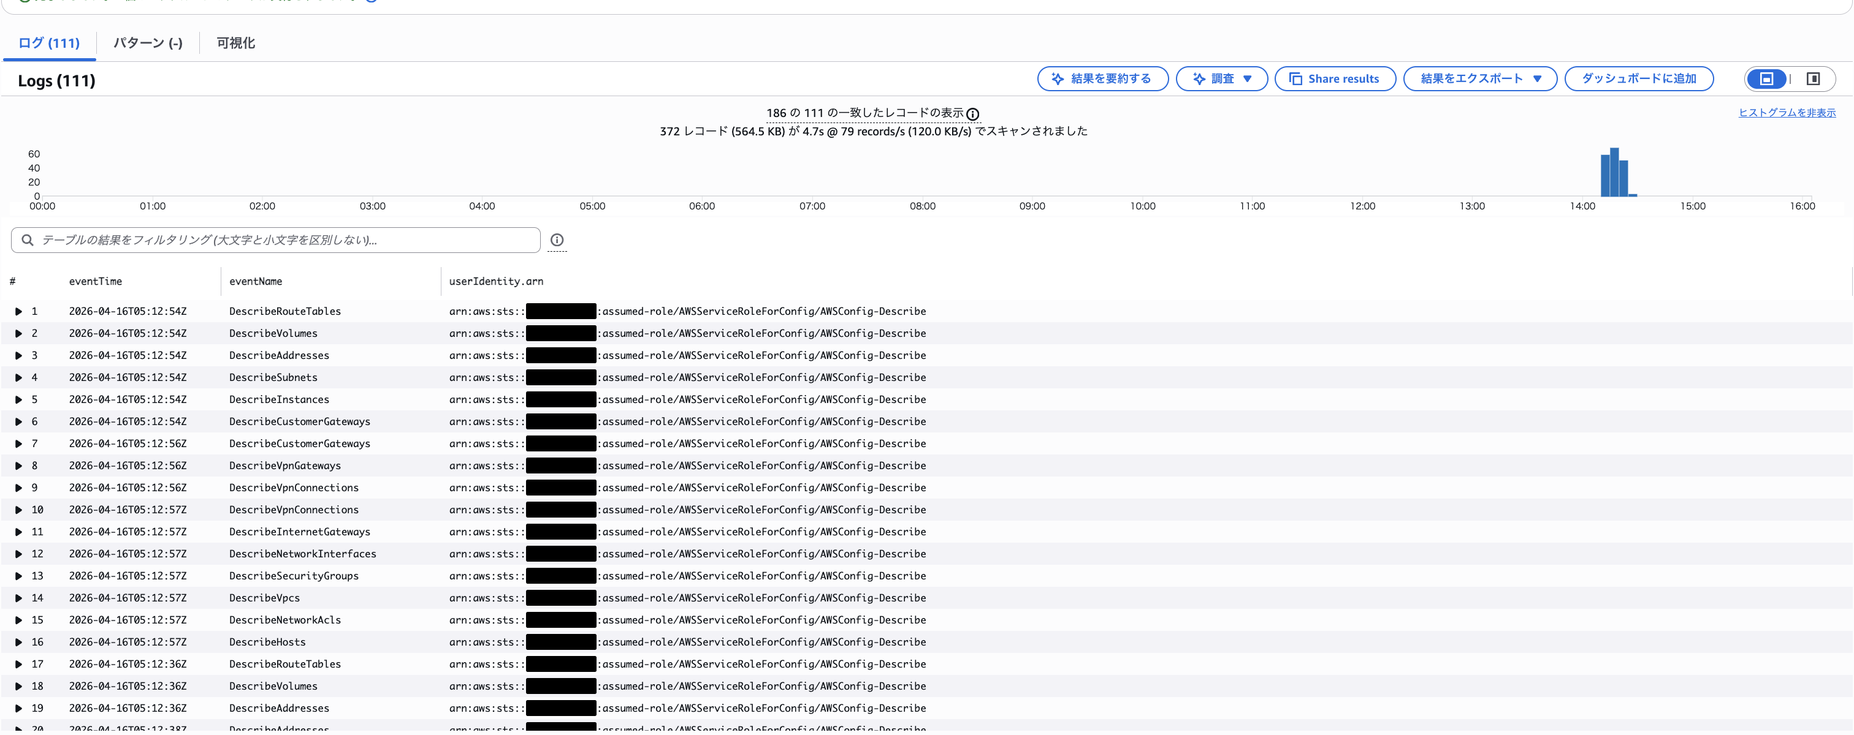Screen dimensions: 1854x735
Task: Expand log row 2 DescribeVolumes
Action: 19,334
